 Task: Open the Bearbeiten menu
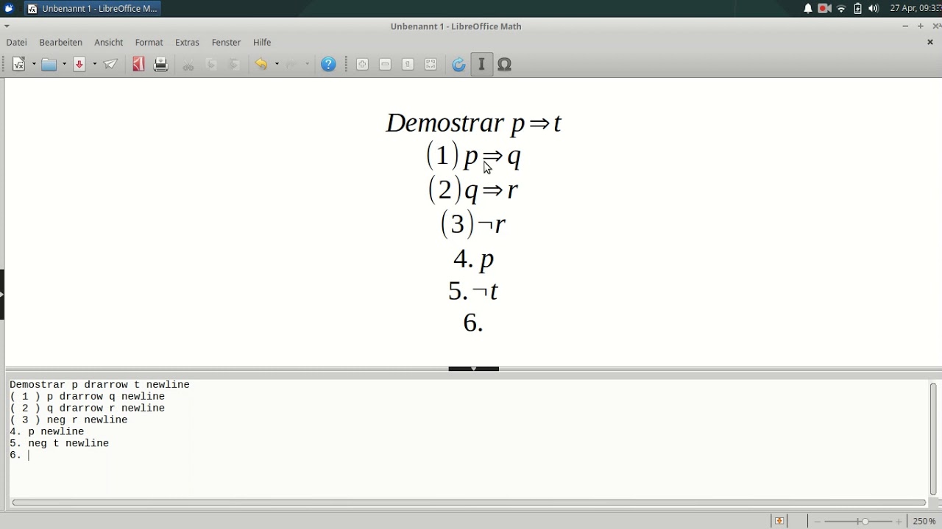(60, 43)
